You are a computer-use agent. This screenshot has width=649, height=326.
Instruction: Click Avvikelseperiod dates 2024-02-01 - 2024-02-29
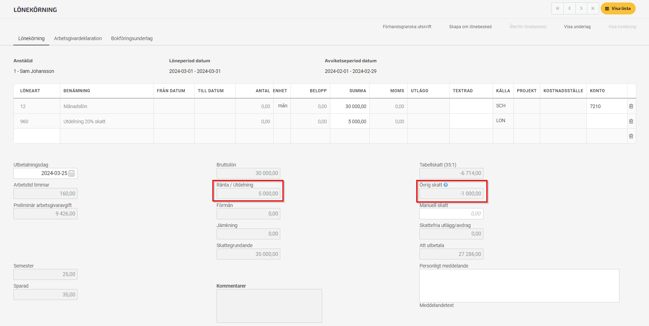(350, 71)
